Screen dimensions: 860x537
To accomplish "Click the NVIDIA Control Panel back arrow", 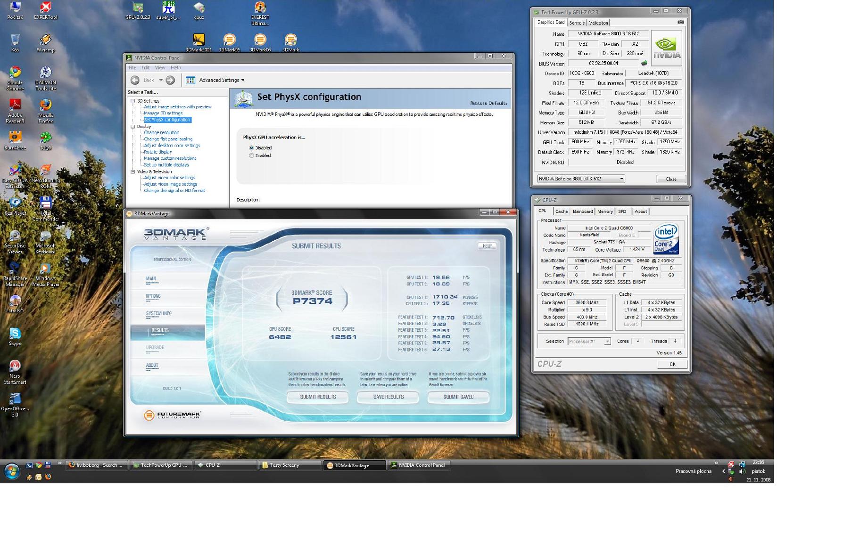I will tap(135, 80).
